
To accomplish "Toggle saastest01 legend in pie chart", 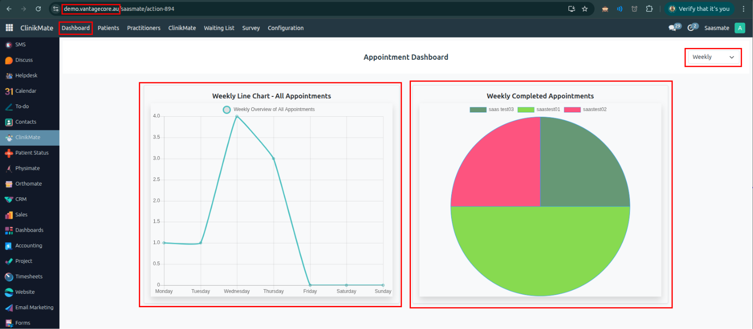I will tap(539, 110).
